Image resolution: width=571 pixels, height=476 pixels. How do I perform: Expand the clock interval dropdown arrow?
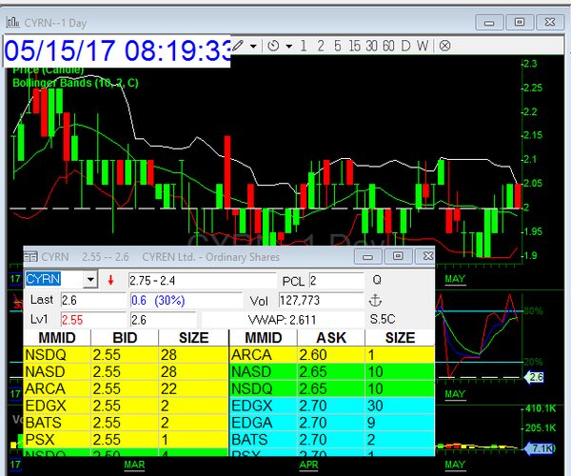click(287, 46)
